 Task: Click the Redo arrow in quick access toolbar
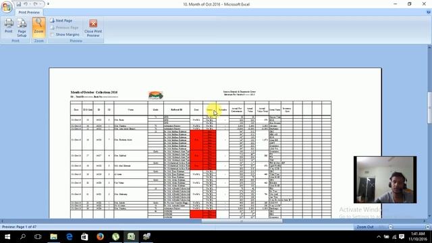click(36, 4)
